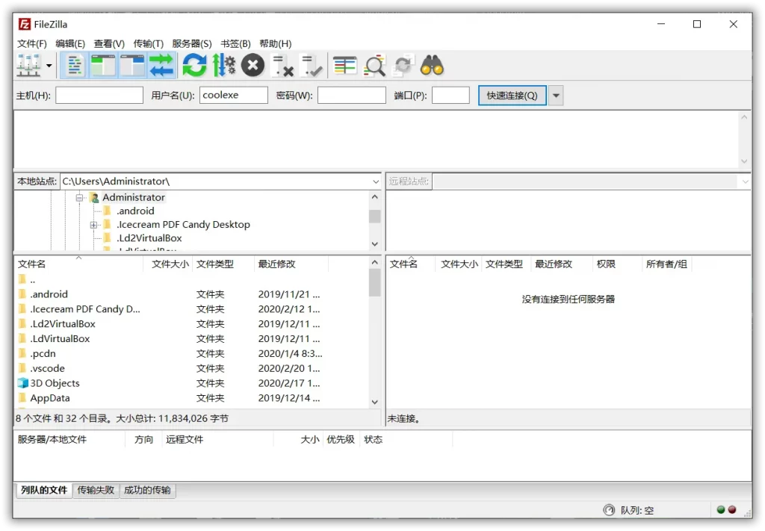Search files with binoculars icon
The width and height of the screenshot is (765, 531).
click(432, 65)
